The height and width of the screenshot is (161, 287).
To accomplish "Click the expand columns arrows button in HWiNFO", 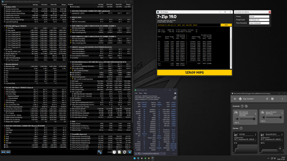I will pyautogui.click(x=3, y=152).
